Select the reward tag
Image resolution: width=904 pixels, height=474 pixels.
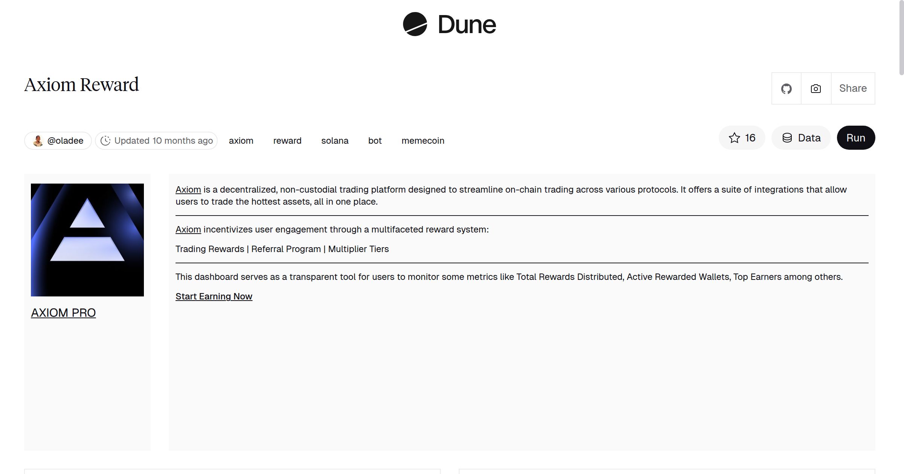click(x=287, y=140)
